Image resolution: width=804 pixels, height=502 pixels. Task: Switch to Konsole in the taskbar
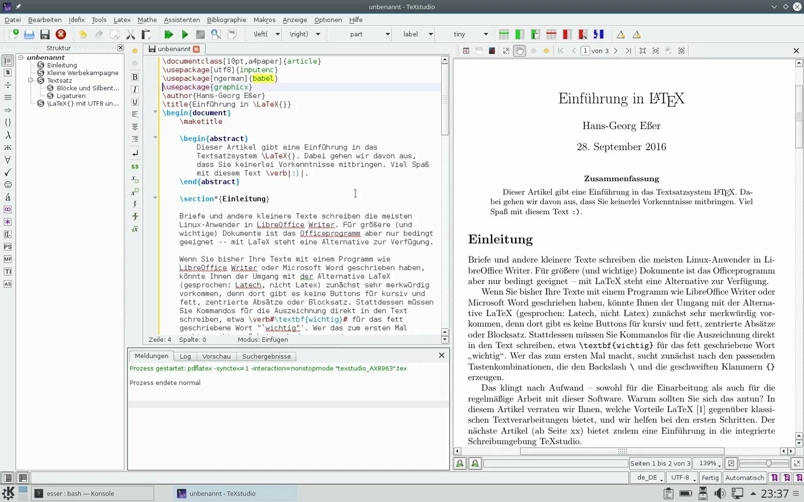(x=92, y=493)
